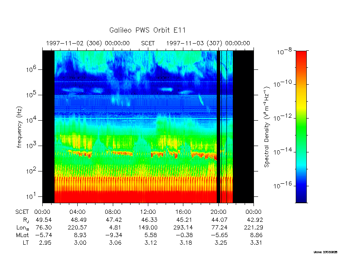Click the MLat value 8.93
This screenshot has height=254, width=338.
[x=80, y=235]
